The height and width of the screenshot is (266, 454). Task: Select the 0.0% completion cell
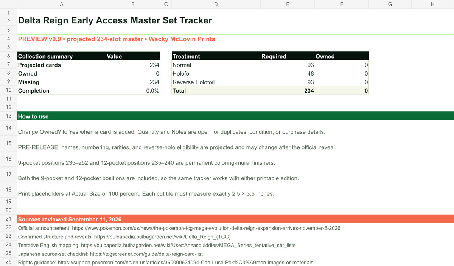[133, 91]
